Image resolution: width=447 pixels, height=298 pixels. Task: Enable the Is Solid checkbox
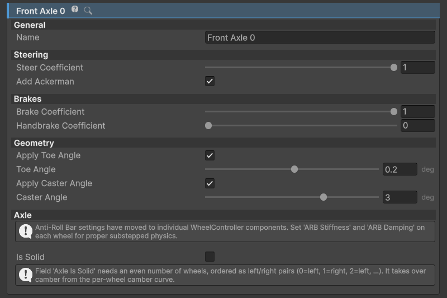coord(210,257)
